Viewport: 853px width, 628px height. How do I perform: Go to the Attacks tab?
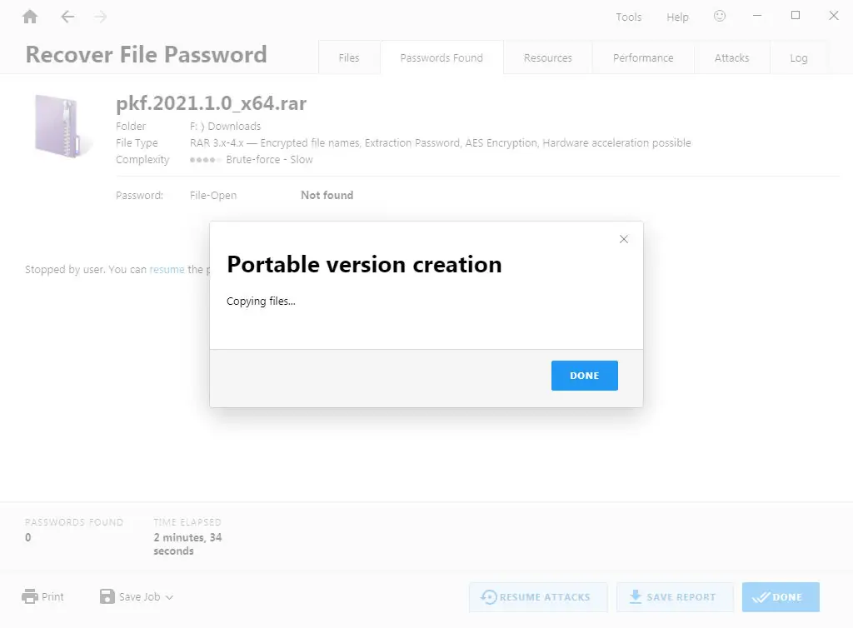pyautogui.click(x=731, y=57)
